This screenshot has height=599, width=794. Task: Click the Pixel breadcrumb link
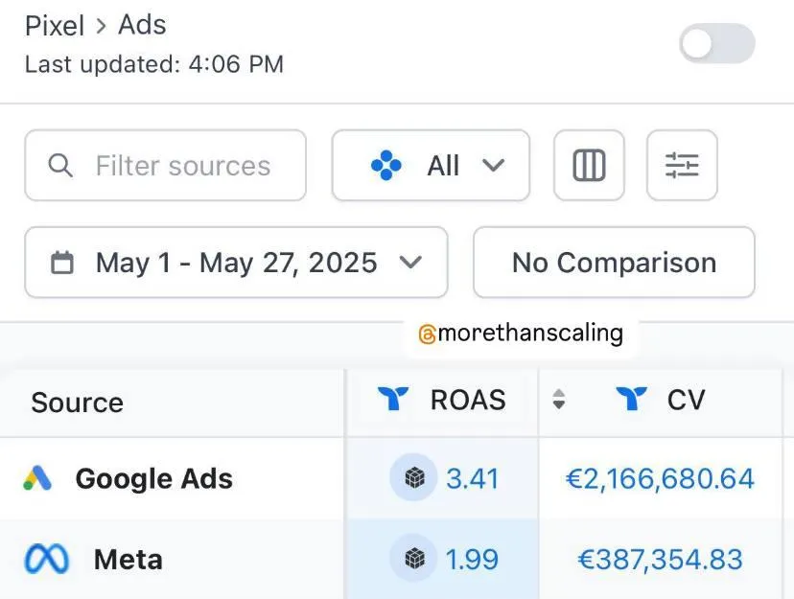(x=55, y=25)
